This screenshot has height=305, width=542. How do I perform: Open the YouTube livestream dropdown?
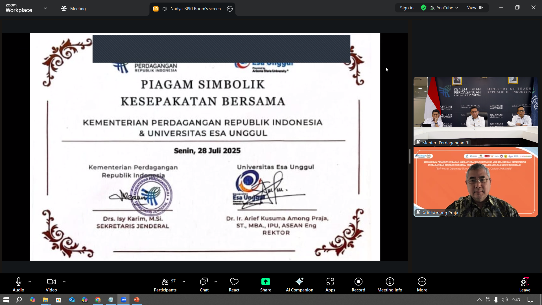tap(444, 8)
